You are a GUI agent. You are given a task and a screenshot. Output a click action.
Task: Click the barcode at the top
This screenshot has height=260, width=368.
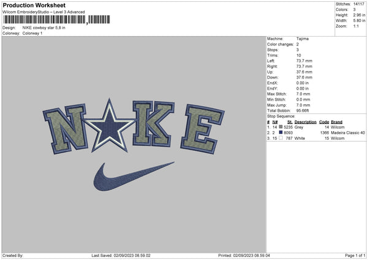56,20
